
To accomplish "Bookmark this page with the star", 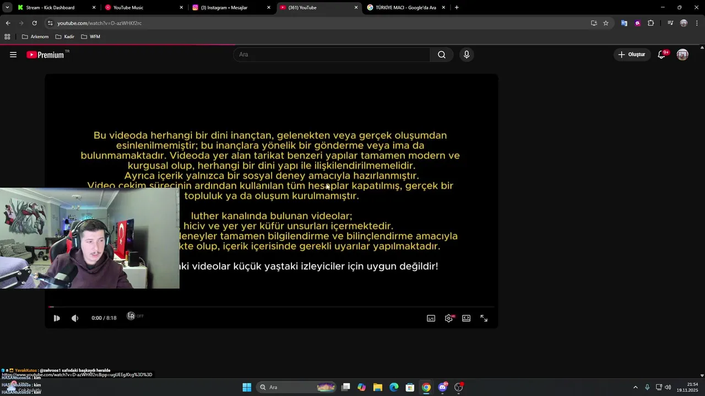I will coord(606,23).
